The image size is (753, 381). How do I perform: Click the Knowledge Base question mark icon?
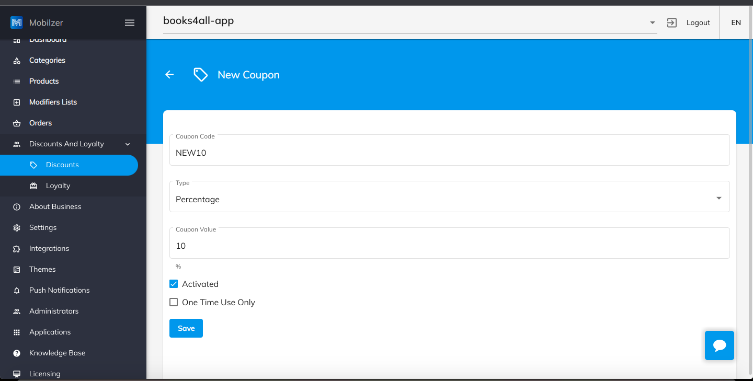pos(17,353)
